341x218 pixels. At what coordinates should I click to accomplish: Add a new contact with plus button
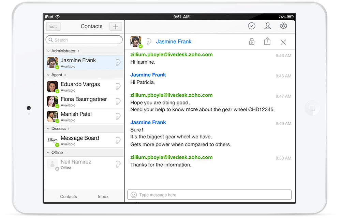click(x=116, y=27)
